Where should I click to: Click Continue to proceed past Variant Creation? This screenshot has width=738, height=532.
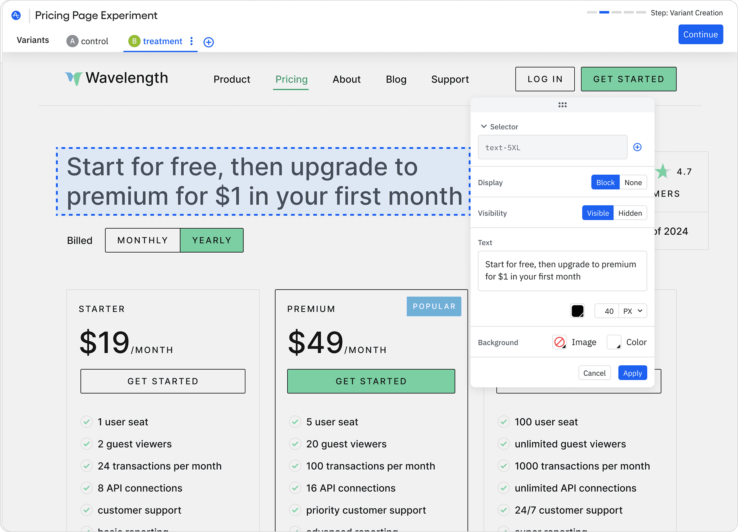[x=701, y=34]
